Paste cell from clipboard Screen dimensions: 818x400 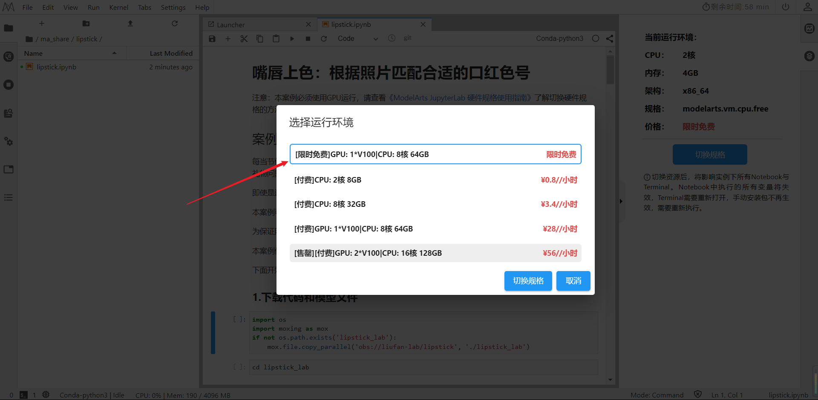276,39
